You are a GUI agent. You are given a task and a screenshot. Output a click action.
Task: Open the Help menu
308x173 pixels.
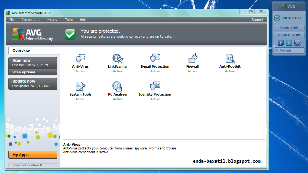83,20
